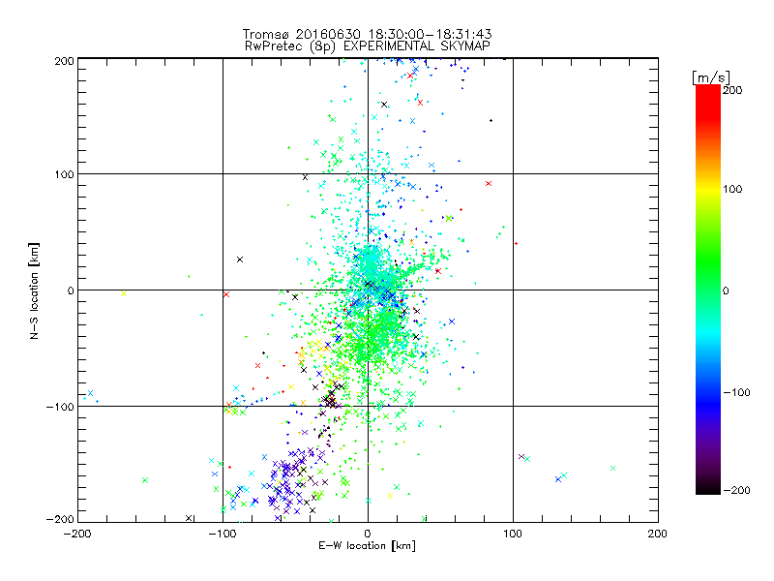Click the '[m/s]' colorbar unit label

point(711,77)
